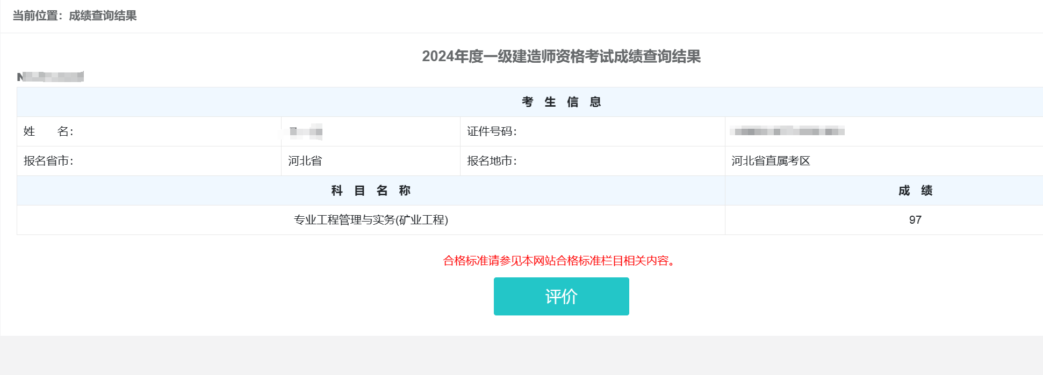This screenshot has height=375, width=1043.
Task: Click the 成绩 column header
Action: tap(915, 190)
